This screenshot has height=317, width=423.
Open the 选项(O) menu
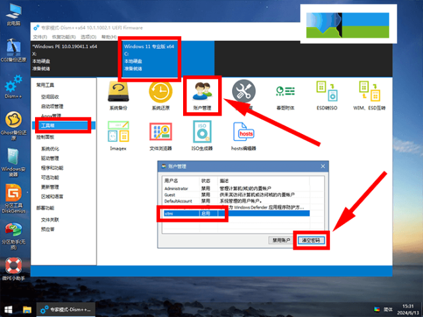[89, 37]
